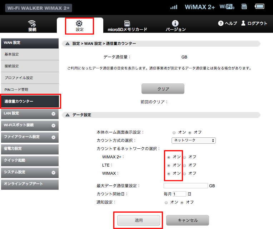273x229 pixels.
Task: Set WIMAX counting to オフ
Action: pyautogui.click(x=184, y=174)
